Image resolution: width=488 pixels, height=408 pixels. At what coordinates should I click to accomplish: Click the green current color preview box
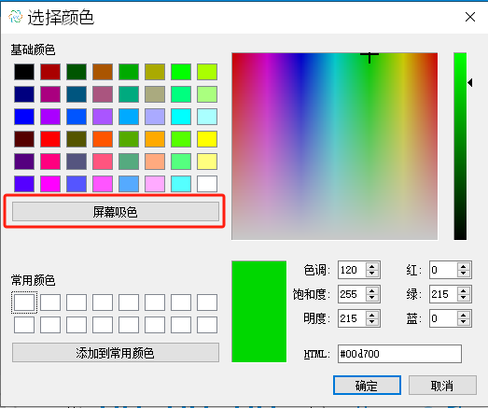[259, 312]
